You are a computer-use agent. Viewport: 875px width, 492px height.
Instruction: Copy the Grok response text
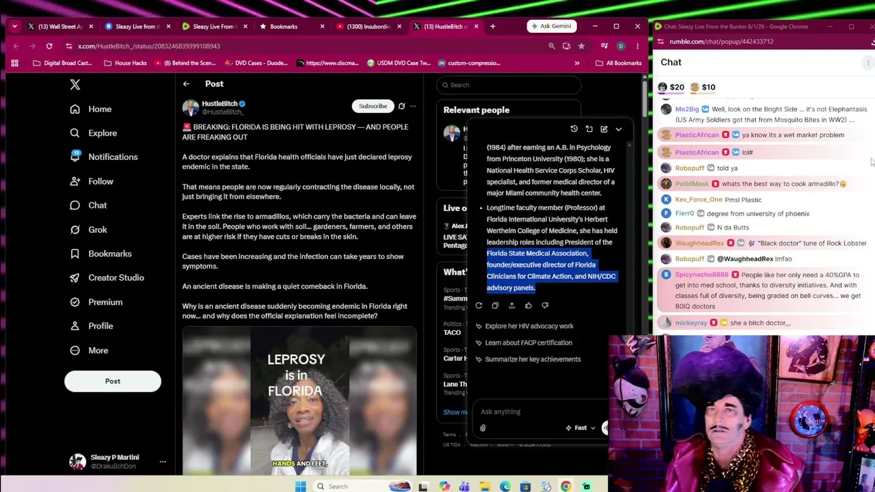tap(495, 305)
